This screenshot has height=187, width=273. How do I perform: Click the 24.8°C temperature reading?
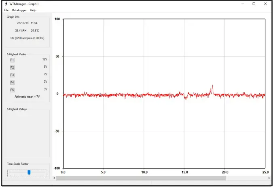(35, 31)
